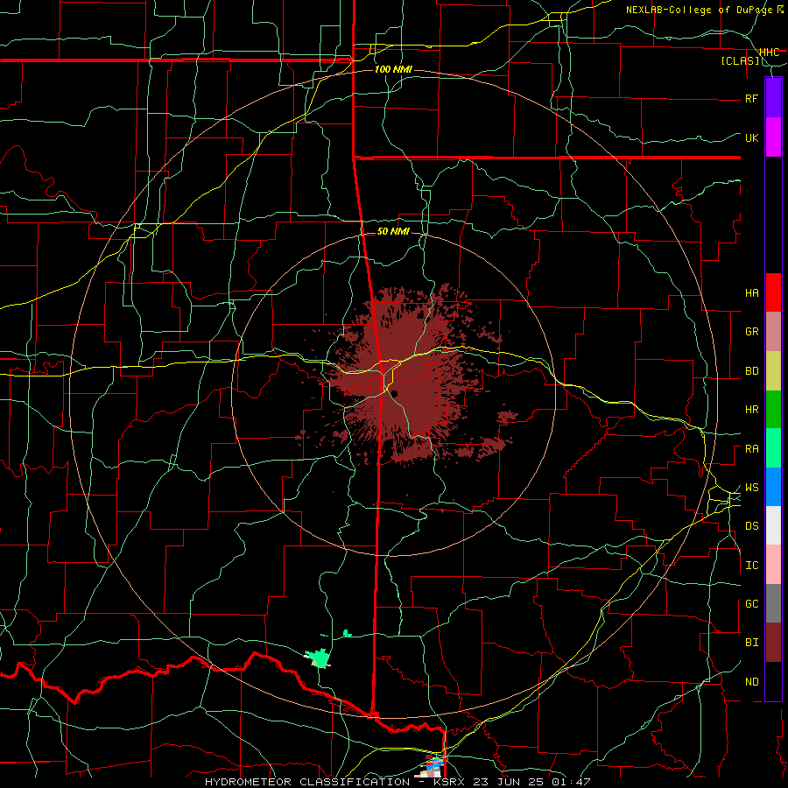This screenshot has height=788, width=788.
Task: Click the DS white legend swatch
Action: pos(773,525)
